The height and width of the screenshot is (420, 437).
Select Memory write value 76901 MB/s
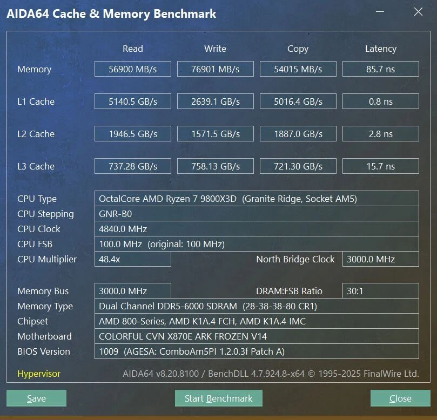[x=216, y=69]
